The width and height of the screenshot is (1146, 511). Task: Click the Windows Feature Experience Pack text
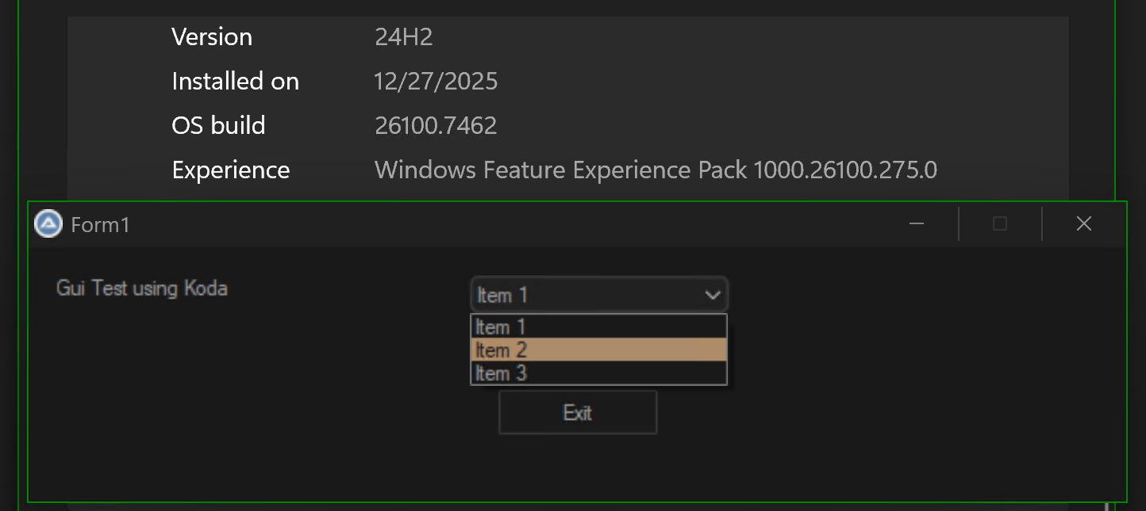[656, 170]
